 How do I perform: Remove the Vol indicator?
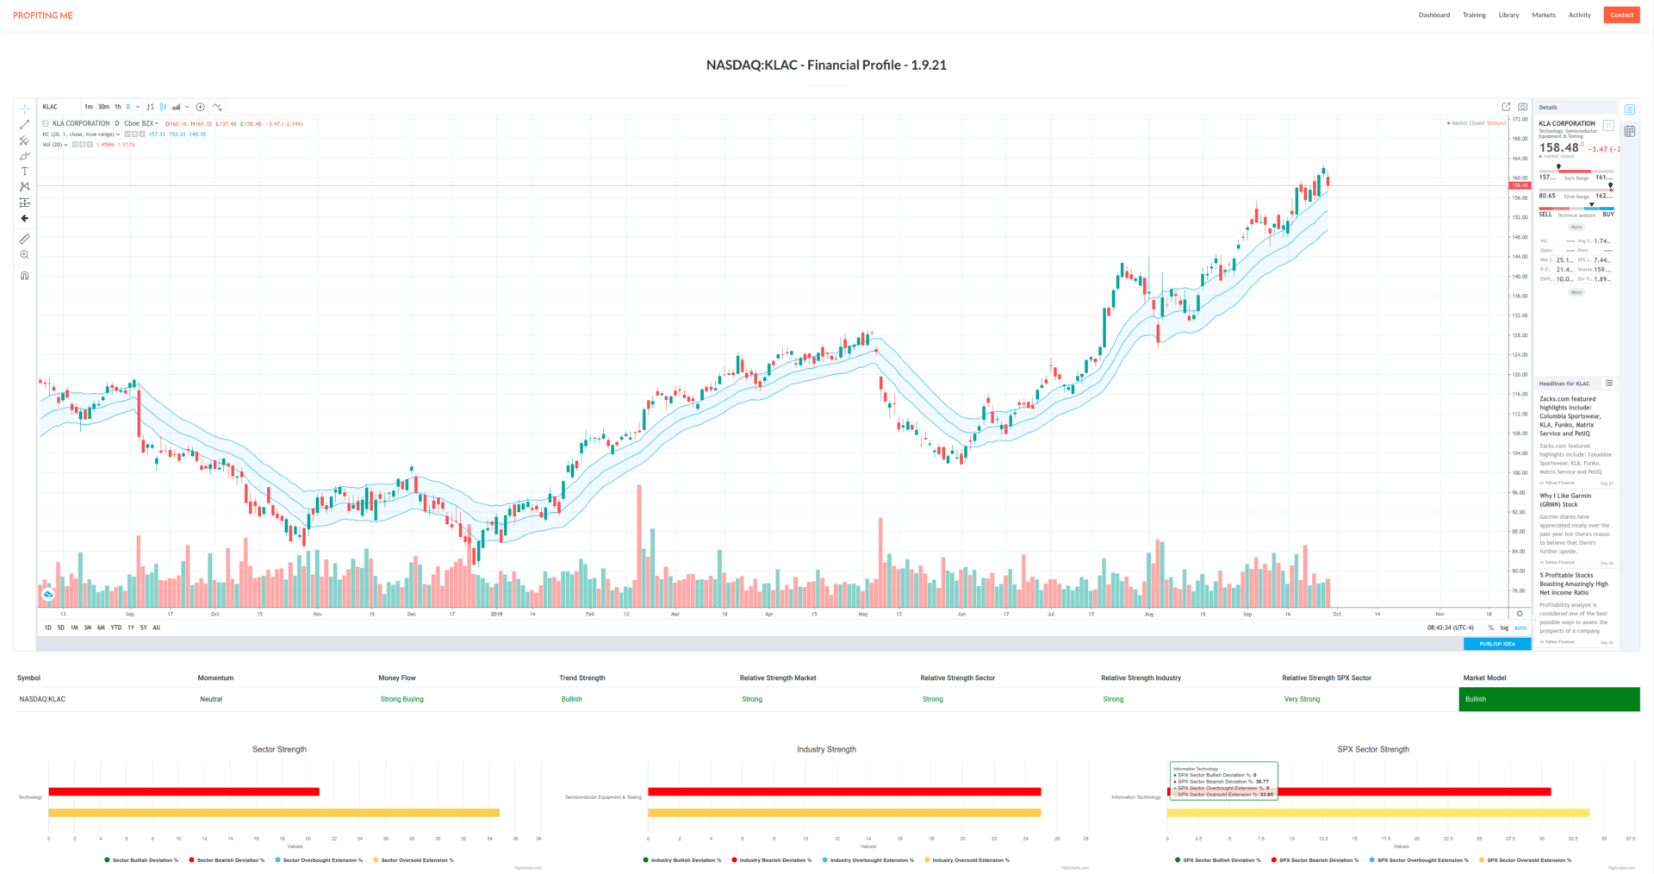click(90, 145)
